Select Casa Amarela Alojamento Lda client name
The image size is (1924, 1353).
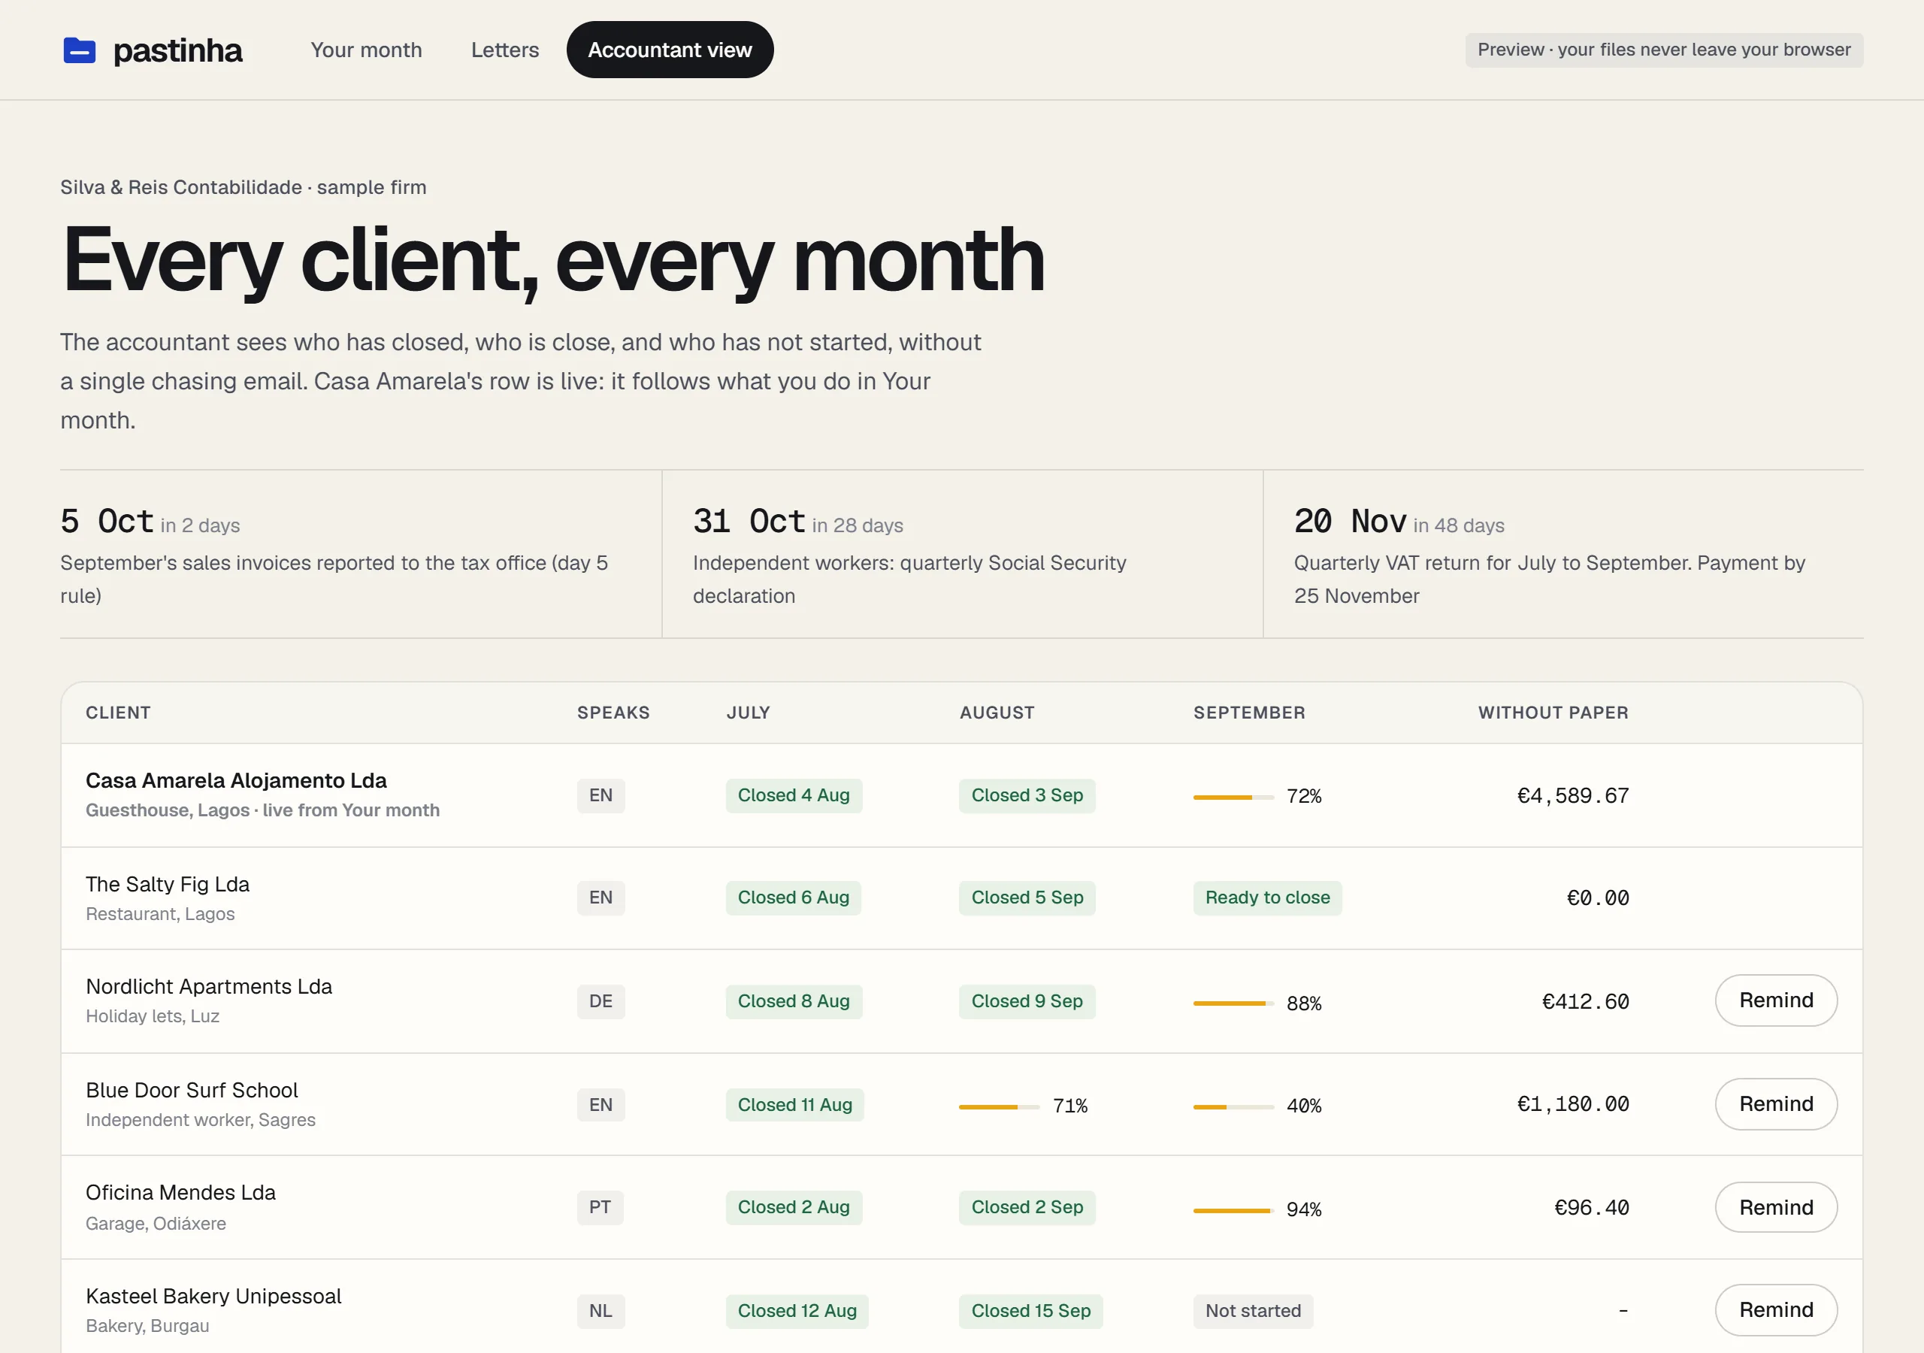point(236,780)
